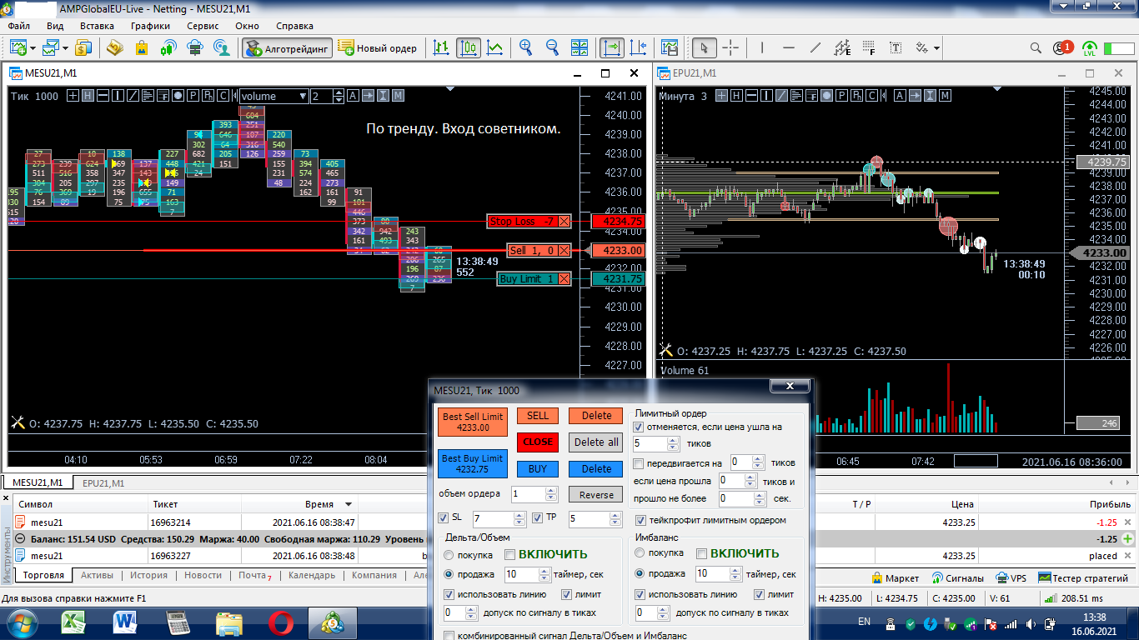1139x640 pixels.
Task: Open the Файл menu
Action: click(18, 26)
